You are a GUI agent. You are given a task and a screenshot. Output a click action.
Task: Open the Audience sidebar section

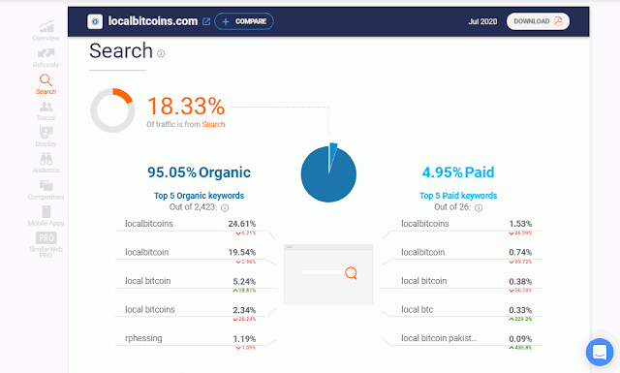click(x=46, y=163)
